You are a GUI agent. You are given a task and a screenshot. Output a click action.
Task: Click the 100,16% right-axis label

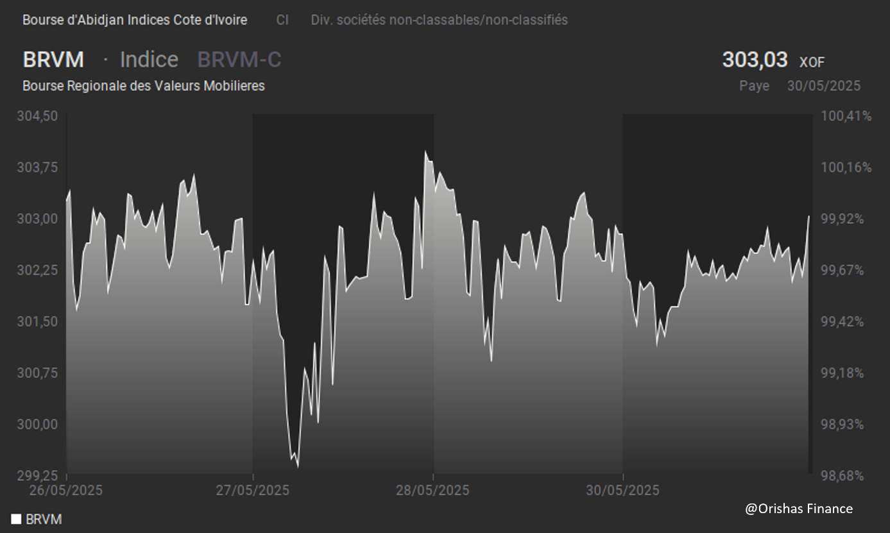846,167
